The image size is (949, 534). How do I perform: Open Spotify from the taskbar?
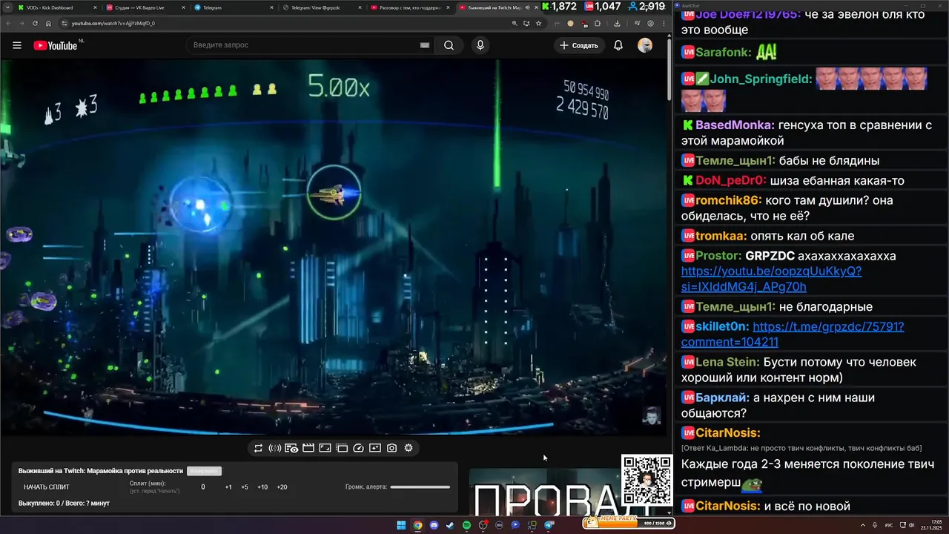(x=466, y=525)
